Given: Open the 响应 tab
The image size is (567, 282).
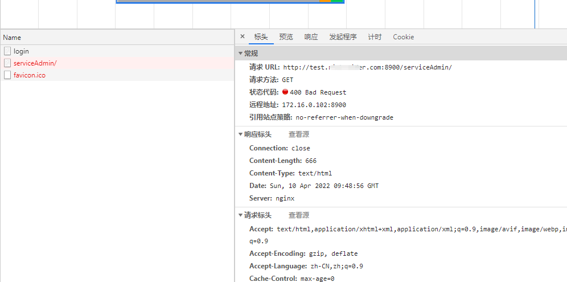Looking at the screenshot, I should [311, 37].
